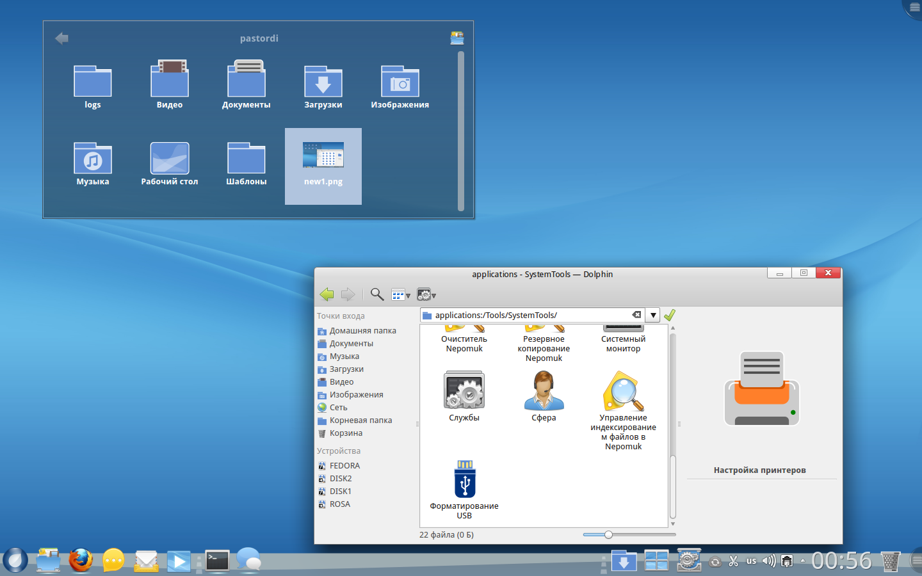Image resolution: width=922 pixels, height=576 pixels.
Task: Click the green back arrow in Dolphin
Action: point(327,294)
